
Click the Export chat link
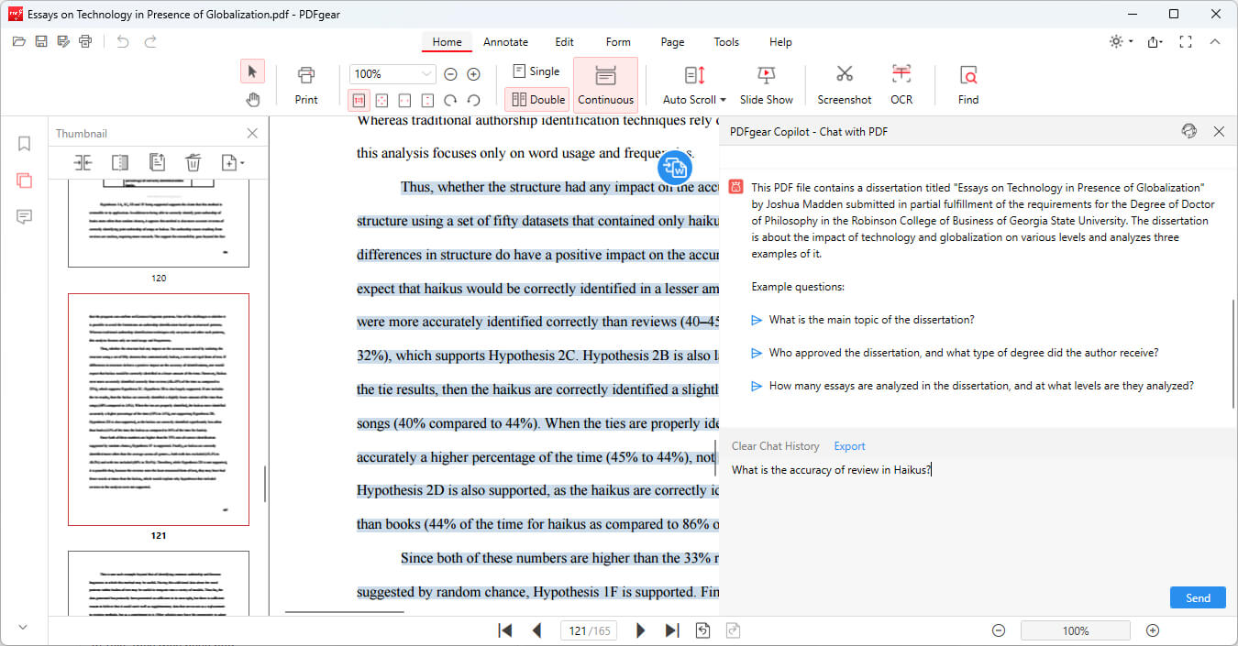849,446
